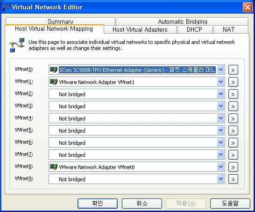Screen dimensions: 255x212
Task: Click the adapter icon in VMnet1 row
Action: (53, 82)
